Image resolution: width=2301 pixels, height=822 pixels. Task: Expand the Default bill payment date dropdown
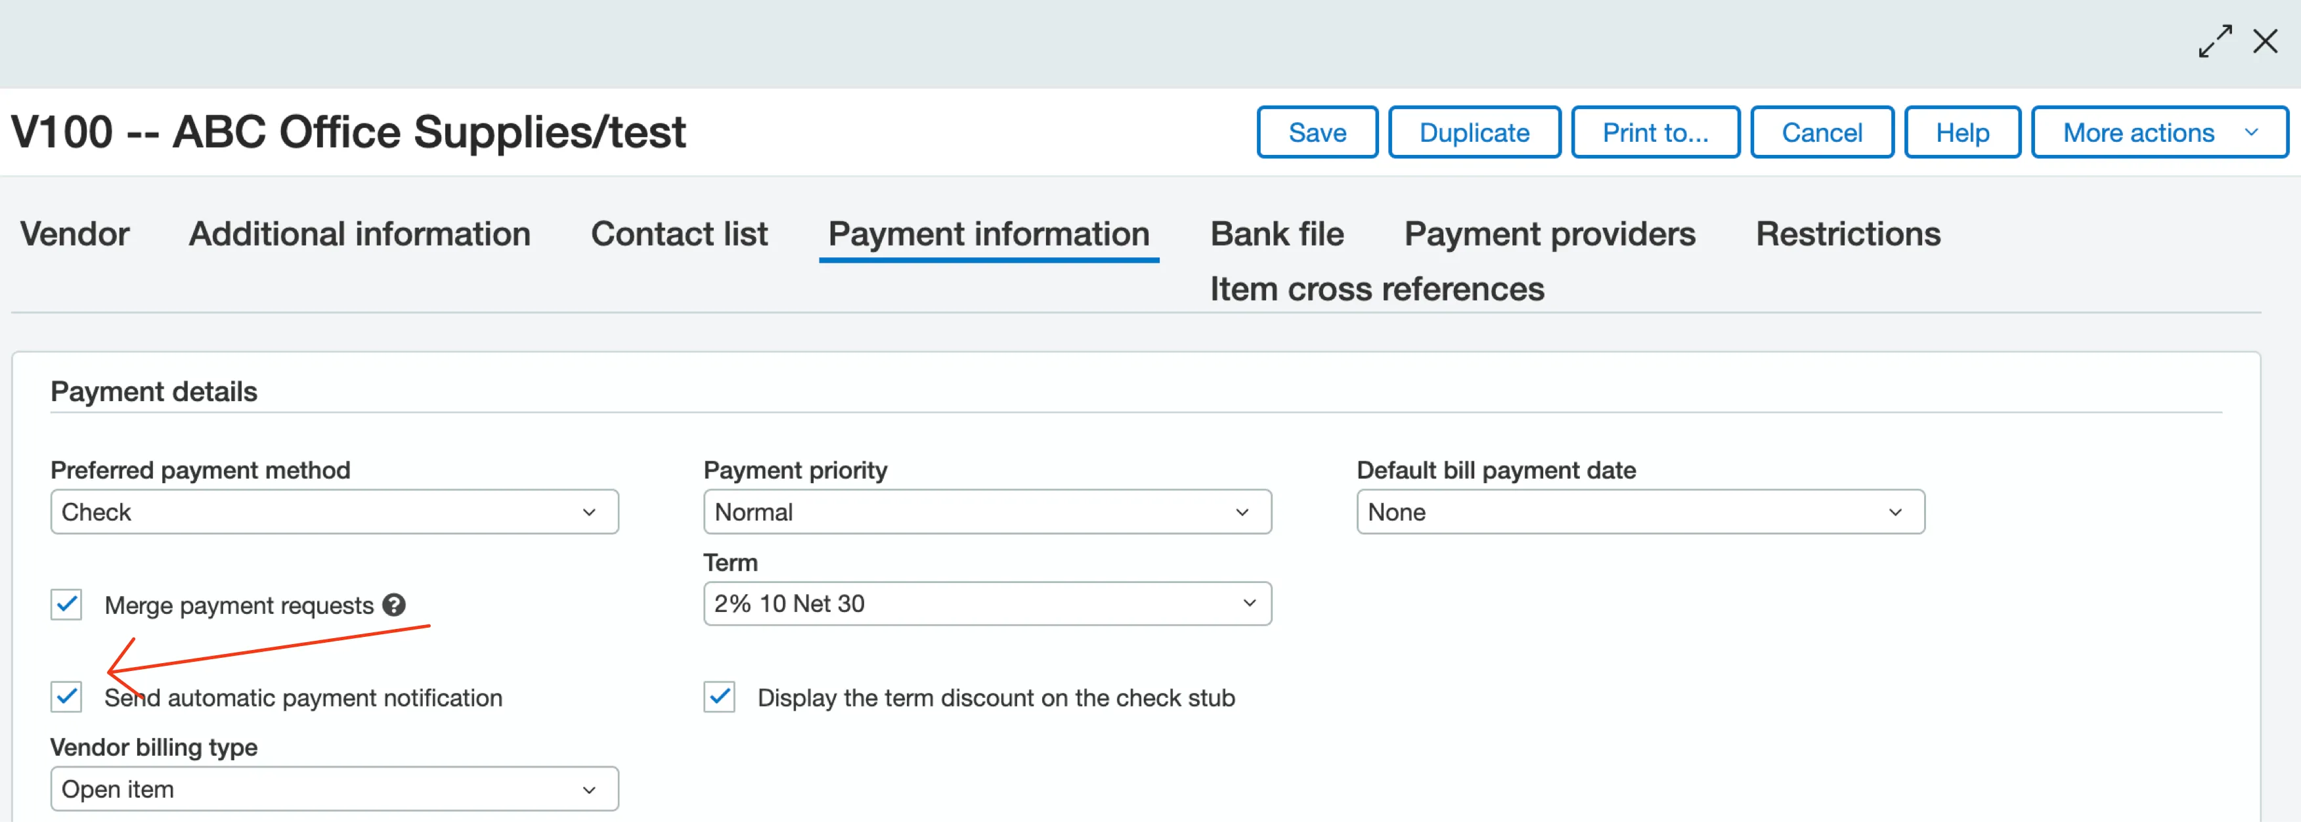pos(1640,512)
